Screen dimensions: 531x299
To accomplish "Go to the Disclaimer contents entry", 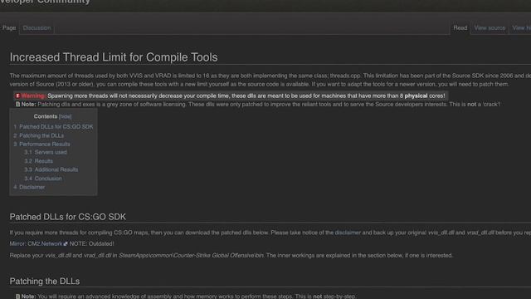I will tap(29, 187).
